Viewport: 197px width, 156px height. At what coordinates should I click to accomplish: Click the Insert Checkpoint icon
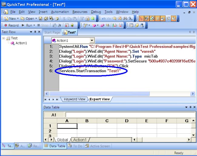pos(85,25)
